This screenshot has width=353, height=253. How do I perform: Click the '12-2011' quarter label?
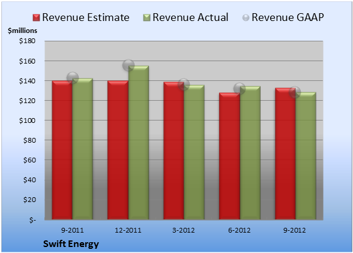(x=128, y=230)
